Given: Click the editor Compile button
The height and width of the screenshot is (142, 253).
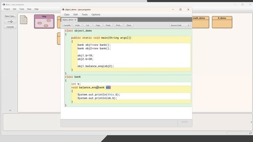Looking at the screenshot, I should pyautogui.click(x=67, y=25).
